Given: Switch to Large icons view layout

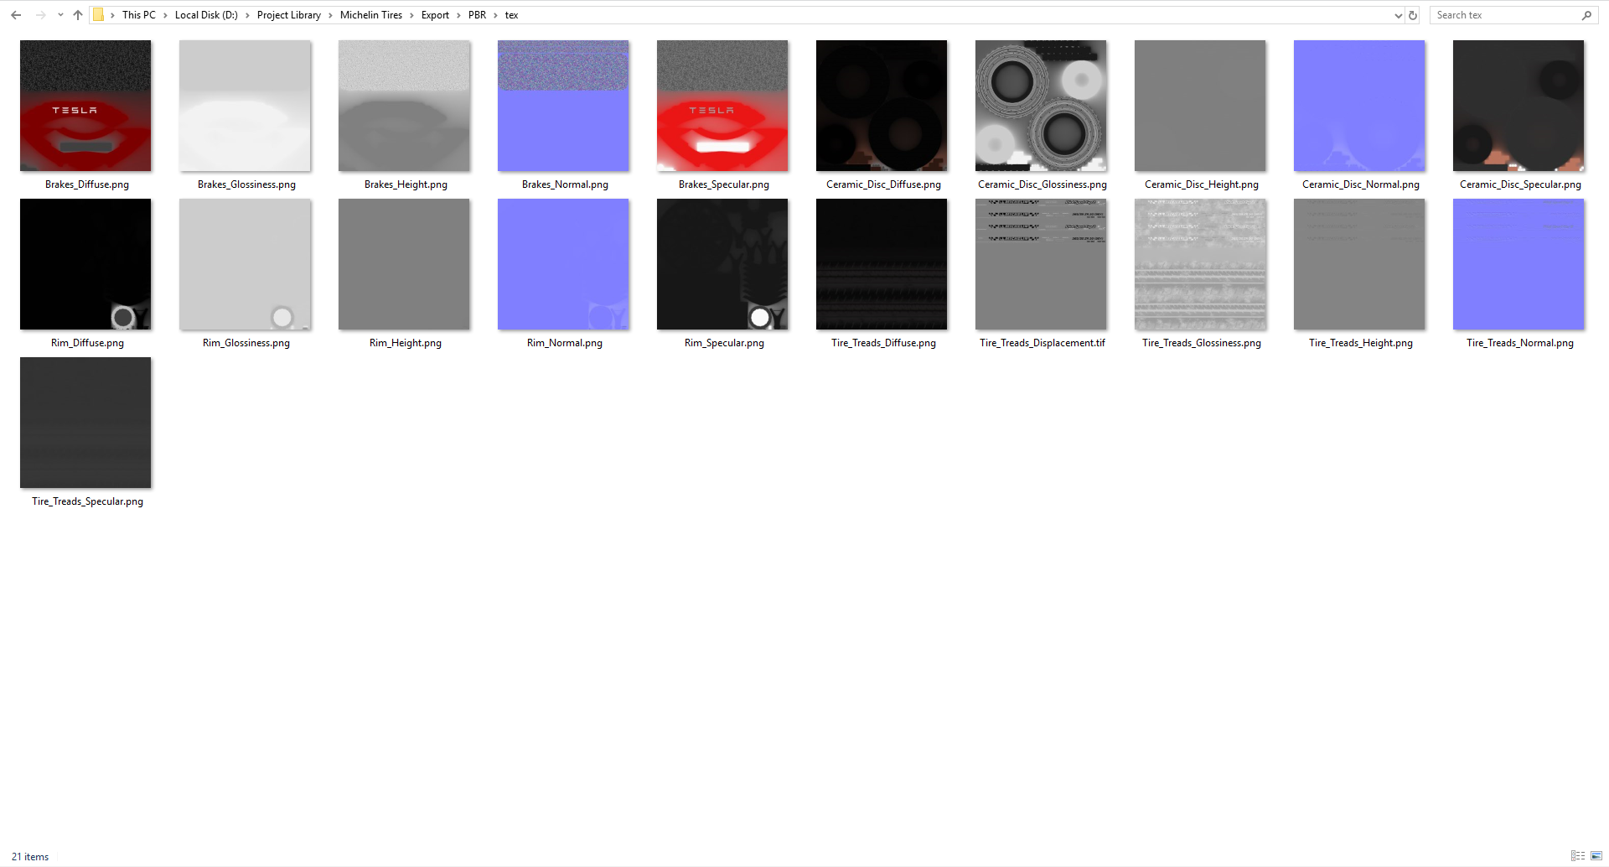Looking at the screenshot, I should pos(1596,856).
